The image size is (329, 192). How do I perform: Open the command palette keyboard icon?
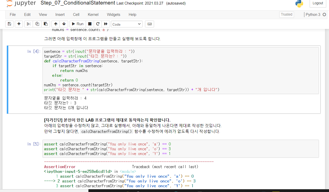(150, 24)
